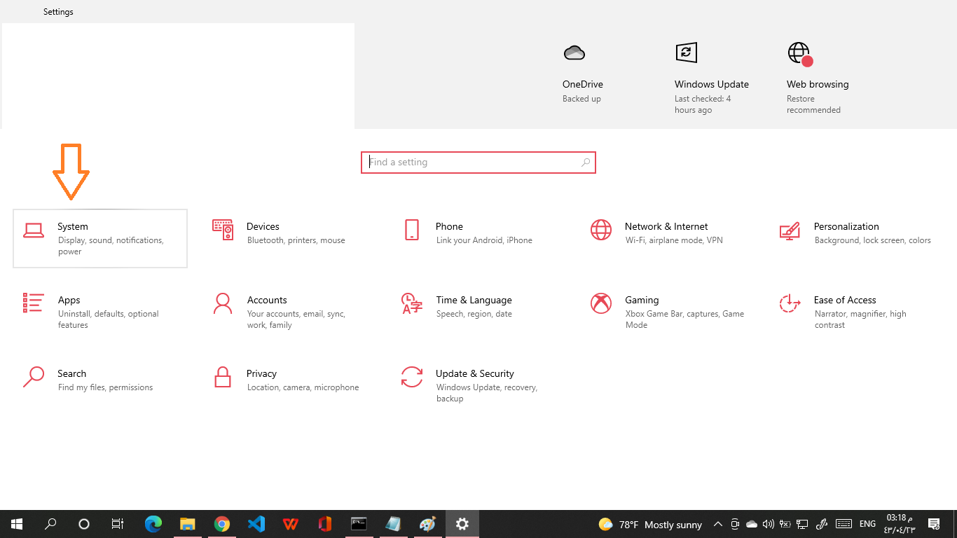Click the taskbar search magnifier

coord(50,524)
